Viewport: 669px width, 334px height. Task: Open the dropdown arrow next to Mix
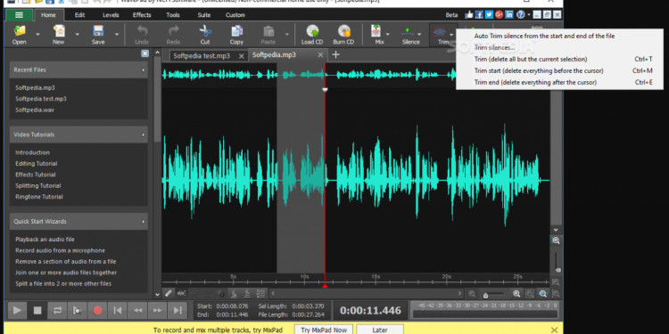pyautogui.click(x=388, y=34)
